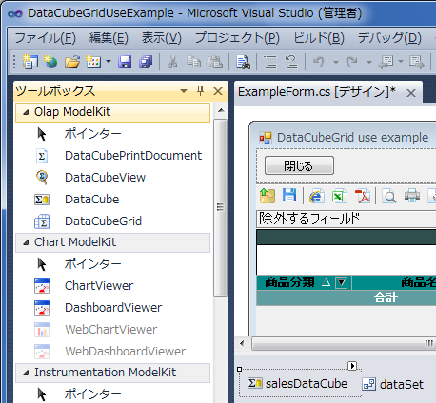This screenshot has width=436, height=403.
Task: Close the ツールボックス panel
Action: (218, 91)
